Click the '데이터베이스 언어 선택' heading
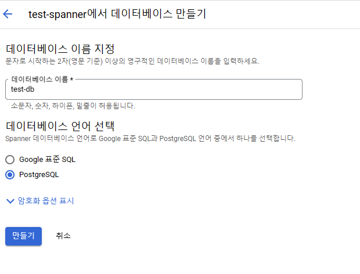360x274 pixels. pyautogui.click(x=60, y=125)
